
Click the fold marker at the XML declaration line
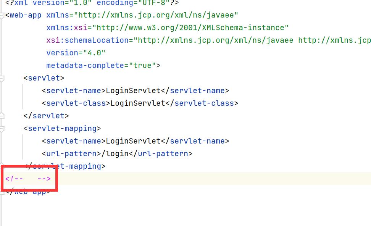click(2, 3)
